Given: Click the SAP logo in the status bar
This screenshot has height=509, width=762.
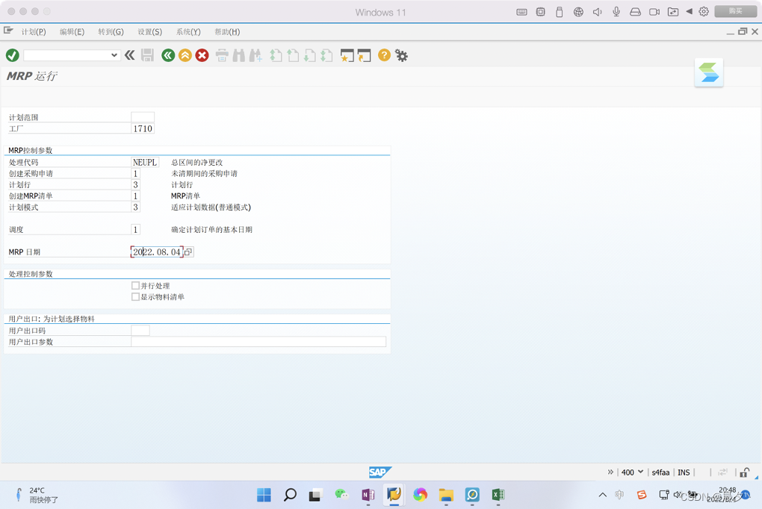Looking at the screenshot, I should coord(380,472).
